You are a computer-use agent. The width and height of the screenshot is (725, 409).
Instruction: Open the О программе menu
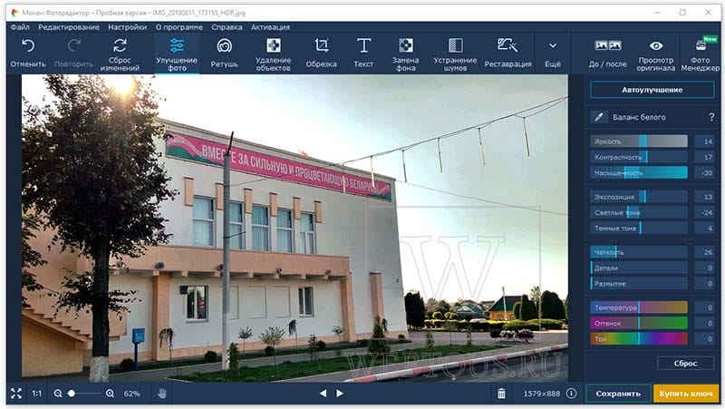pos(179,27)
